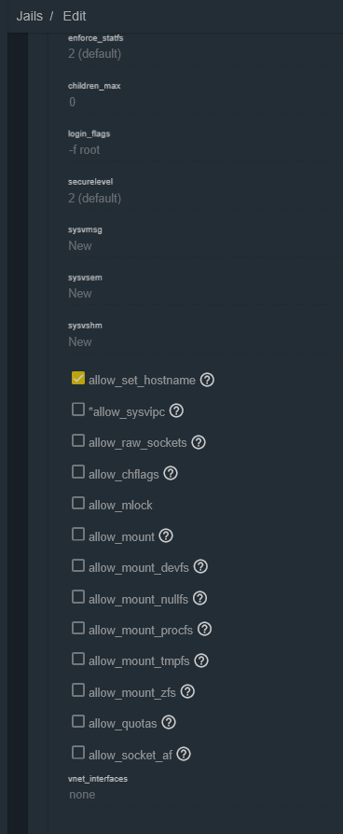Viewport: 343px width, 834px height.
Task: Go to Jails breadcrumb link
Action: click(x=29, y=16)
